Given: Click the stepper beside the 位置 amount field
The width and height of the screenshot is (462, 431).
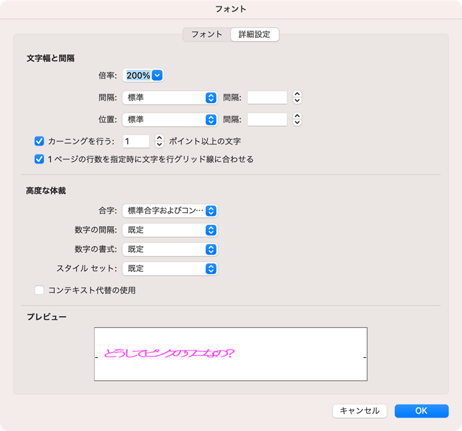Looking at the screenshot, I should tap(297, 120).
